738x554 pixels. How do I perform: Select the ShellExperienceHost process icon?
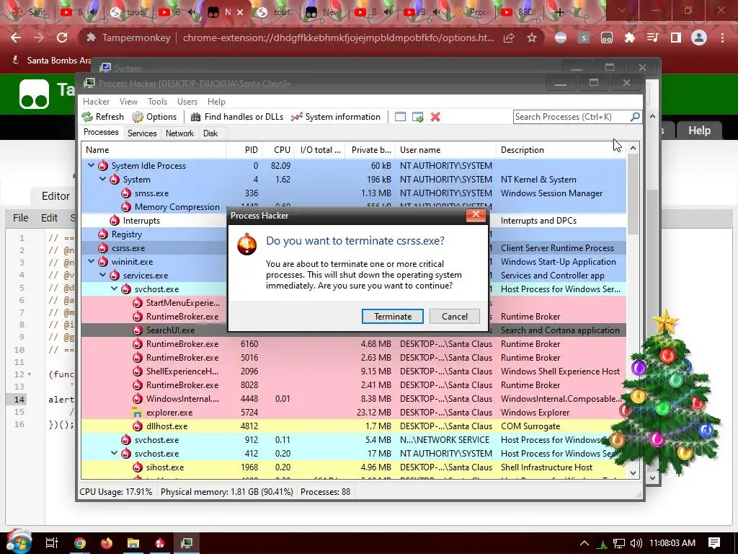[x=137, y=371]
